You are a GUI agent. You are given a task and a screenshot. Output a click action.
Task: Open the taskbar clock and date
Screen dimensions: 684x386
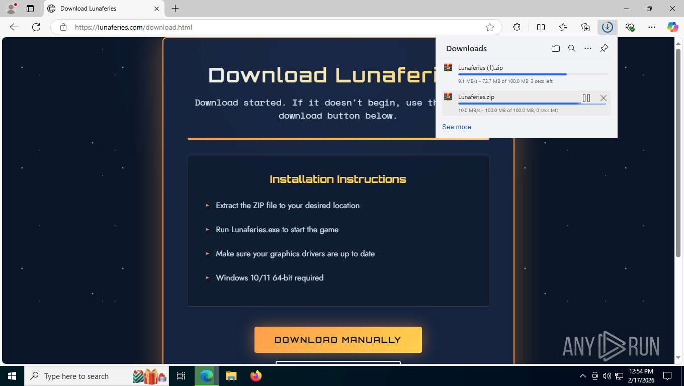pos(641,376)
